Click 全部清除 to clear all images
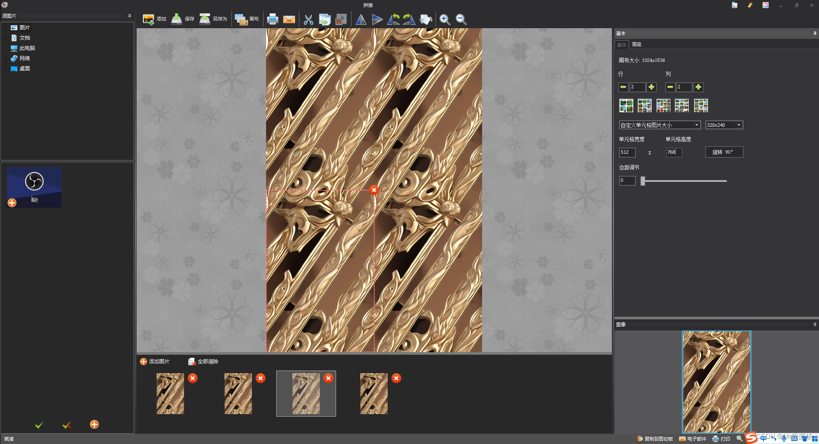The height and width of the screenshot is (444, 819). point(203,362)
